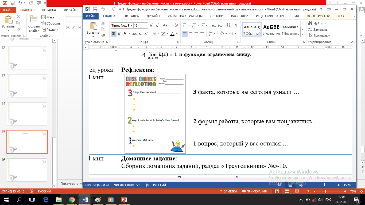Screen dimensions: 365x205
Task: Click the Clear Formatting eraser icon
Action: (x=176, y=25)
